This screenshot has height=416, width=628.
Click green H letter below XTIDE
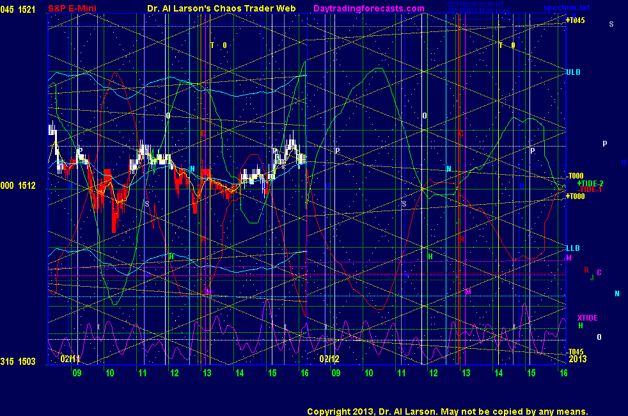point(581,326)
